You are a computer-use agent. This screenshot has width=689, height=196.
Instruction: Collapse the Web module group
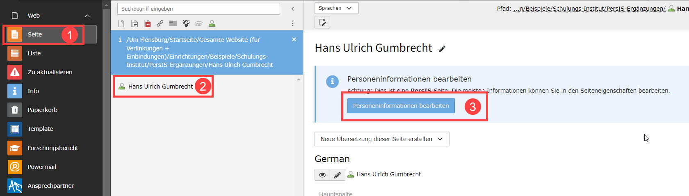87,16
